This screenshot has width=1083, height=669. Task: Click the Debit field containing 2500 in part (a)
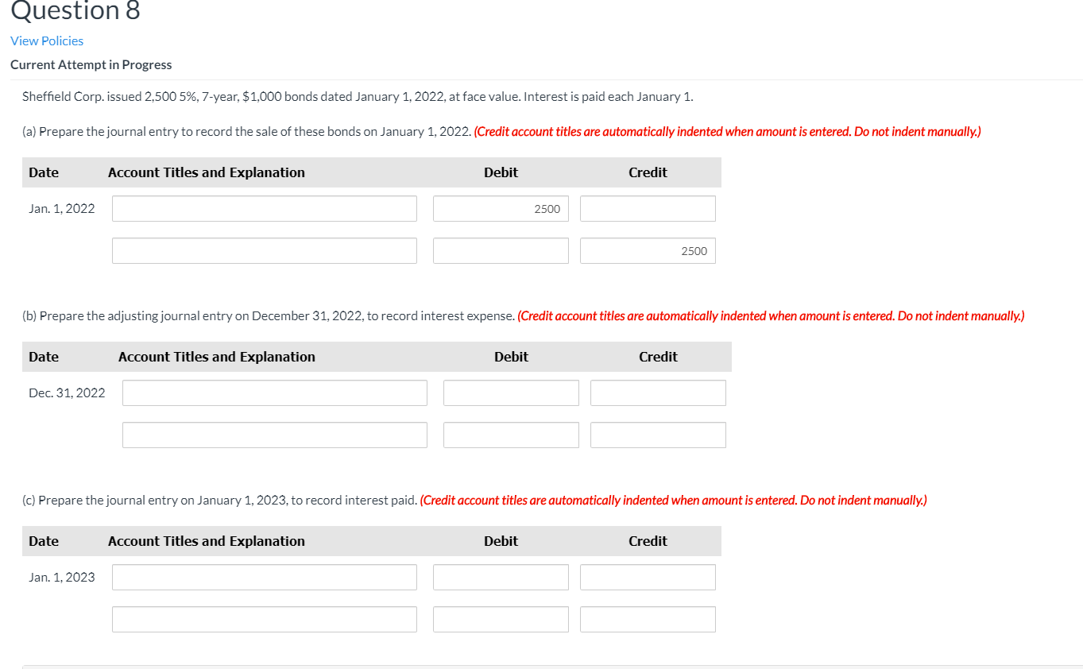[x=501, y=208]
